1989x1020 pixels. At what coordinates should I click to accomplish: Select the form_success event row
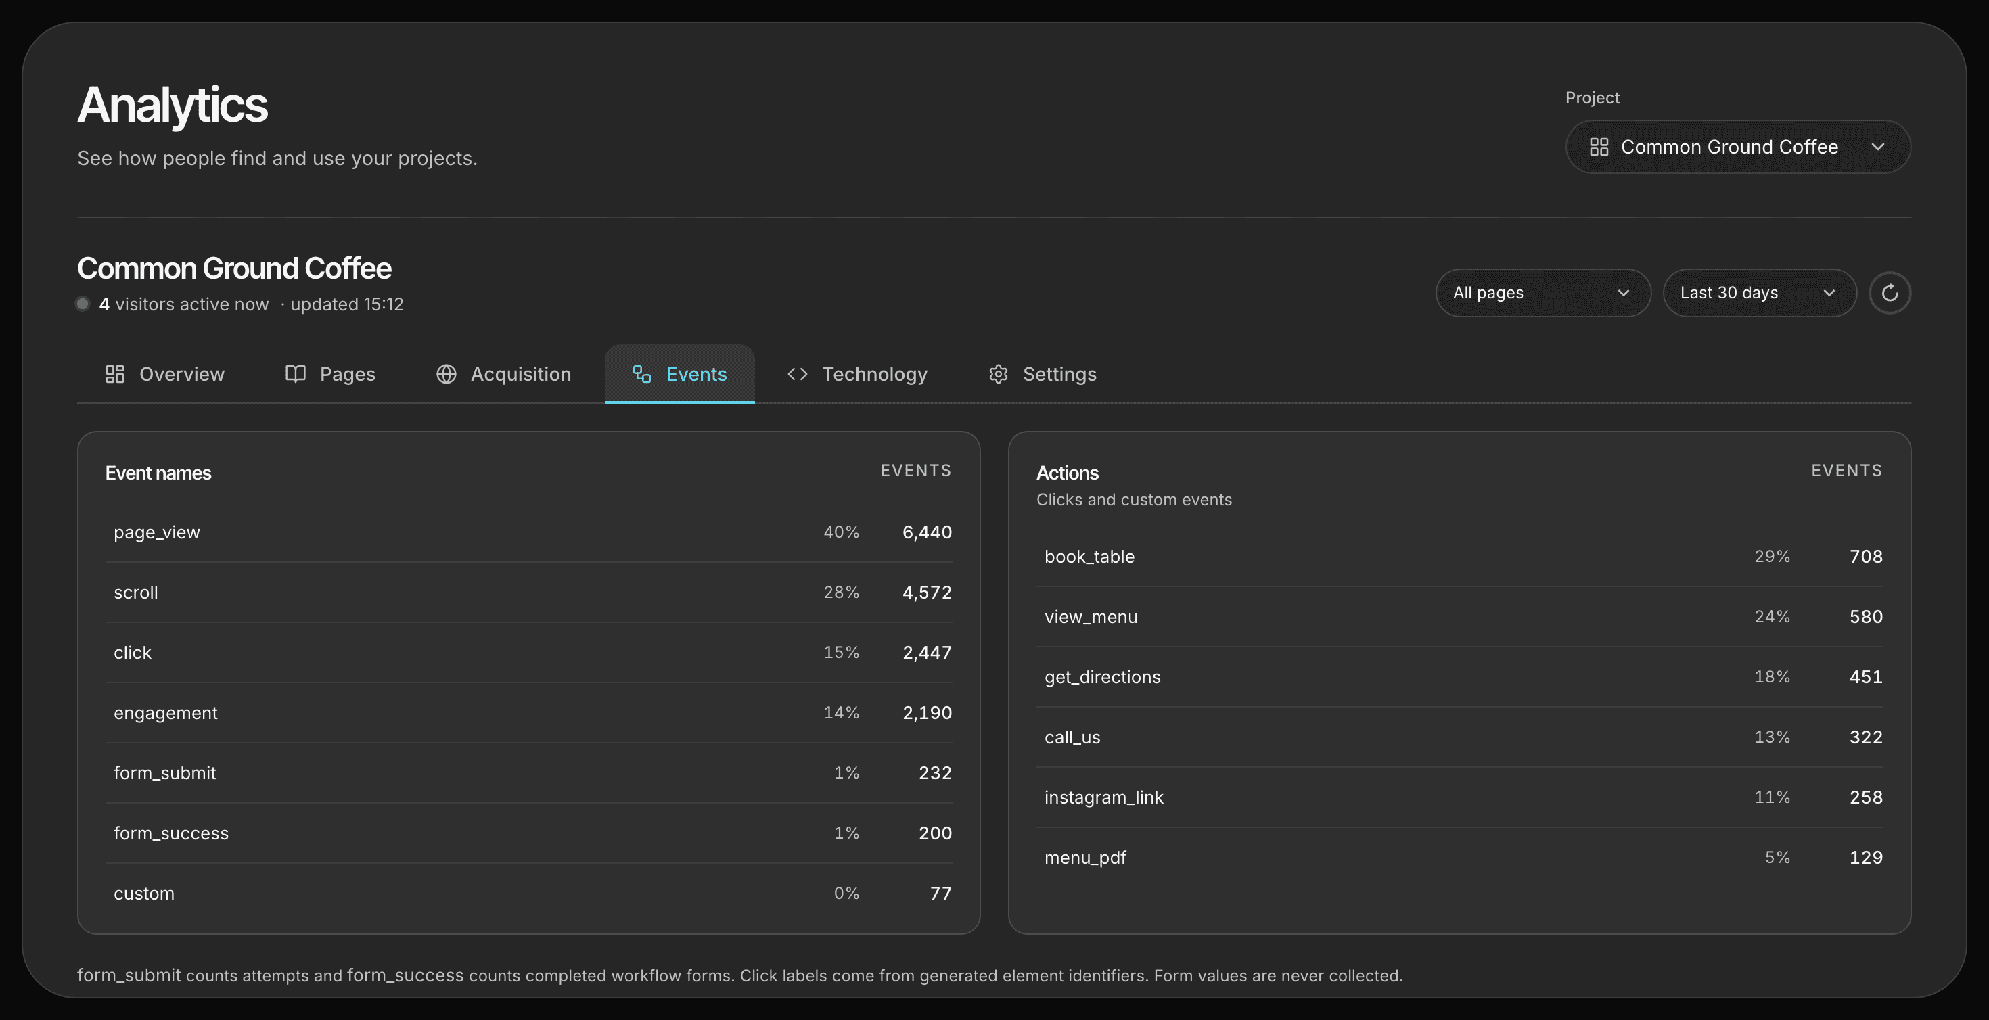pos(529,833)
